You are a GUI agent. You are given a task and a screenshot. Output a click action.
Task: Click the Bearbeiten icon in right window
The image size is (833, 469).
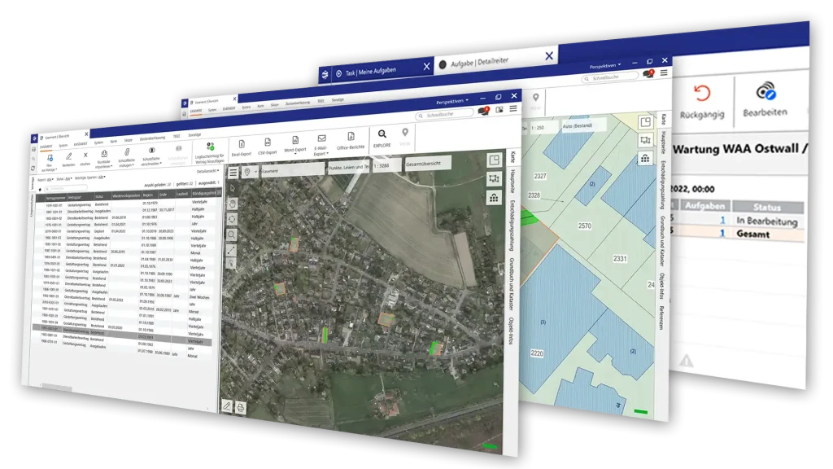click(765, 91)
